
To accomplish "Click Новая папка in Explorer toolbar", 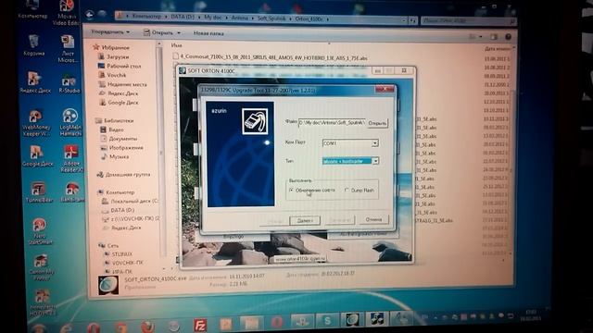I will [x=208, y=33].
